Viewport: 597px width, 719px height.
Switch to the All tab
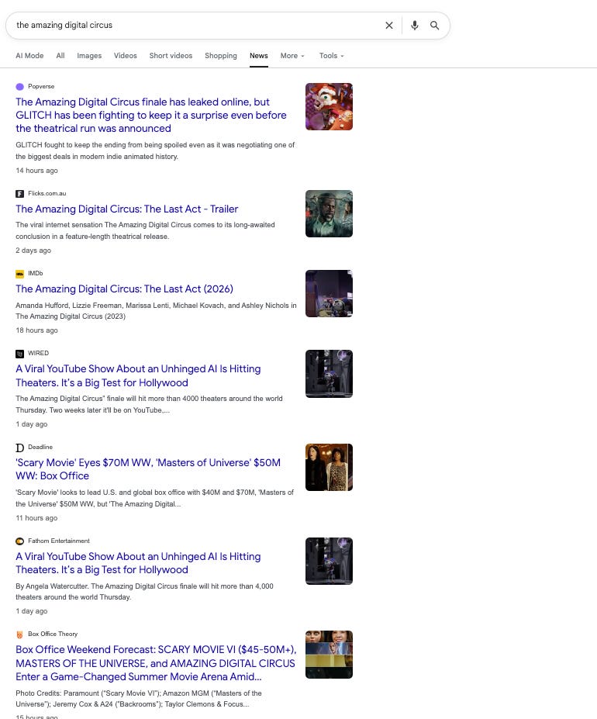pos(60,56)
